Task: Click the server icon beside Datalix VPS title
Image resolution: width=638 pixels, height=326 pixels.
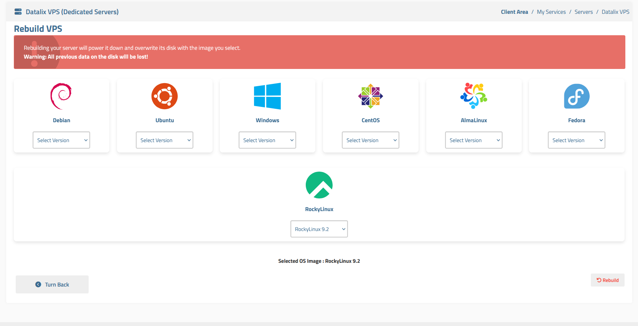Action: [x=18, y=12]
